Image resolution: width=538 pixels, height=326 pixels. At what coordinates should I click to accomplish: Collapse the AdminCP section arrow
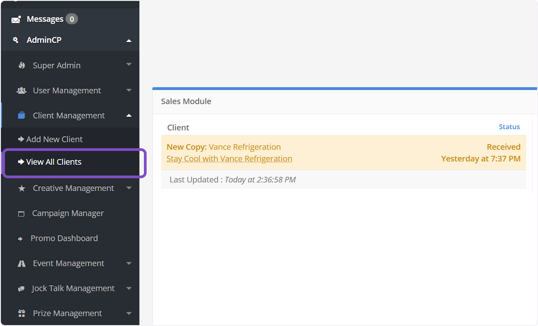129,40
